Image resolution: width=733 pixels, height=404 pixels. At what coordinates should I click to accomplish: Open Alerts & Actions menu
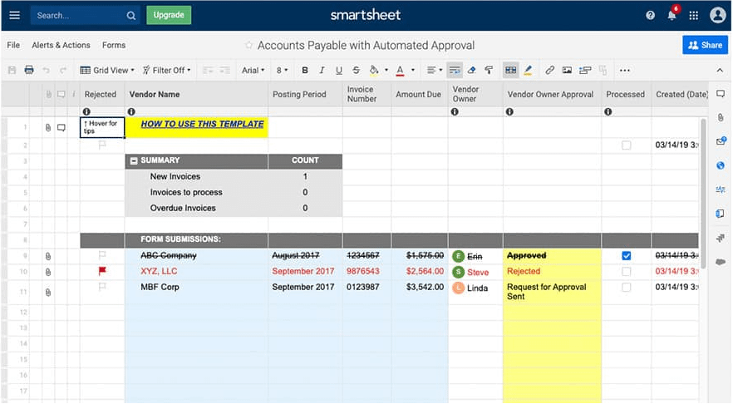point(61,46)
